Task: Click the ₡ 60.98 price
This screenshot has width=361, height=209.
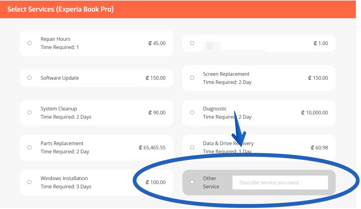Action: point(319,148)
